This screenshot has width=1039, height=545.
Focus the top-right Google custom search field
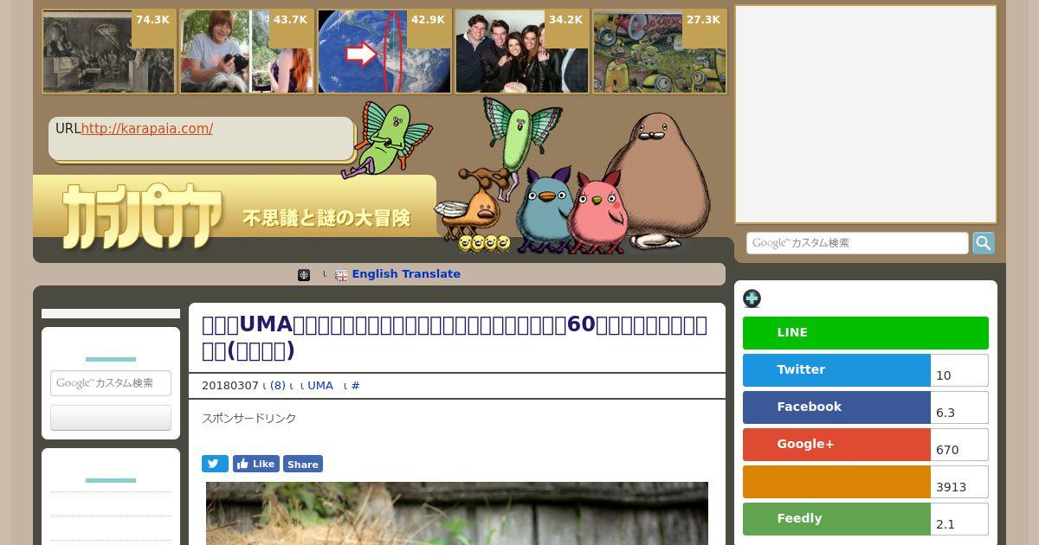tap(857, 243)
